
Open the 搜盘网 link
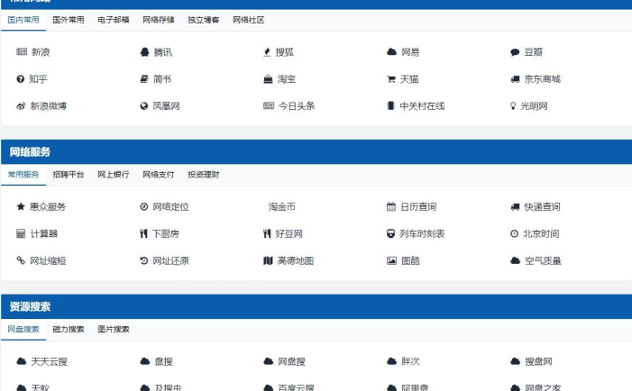click(538, 361)
